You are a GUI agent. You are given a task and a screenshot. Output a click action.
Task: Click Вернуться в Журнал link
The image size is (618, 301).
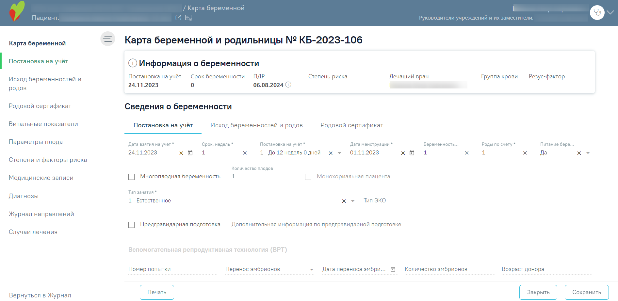[x=40, y=295]
